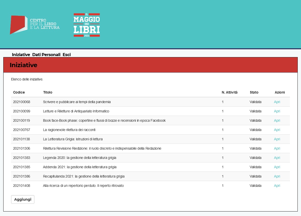Open the Book face-Book phase initiative
Image resolution: width=301 pixels, height=216 pixels.
pyautogui.click(x=277, y=120)
